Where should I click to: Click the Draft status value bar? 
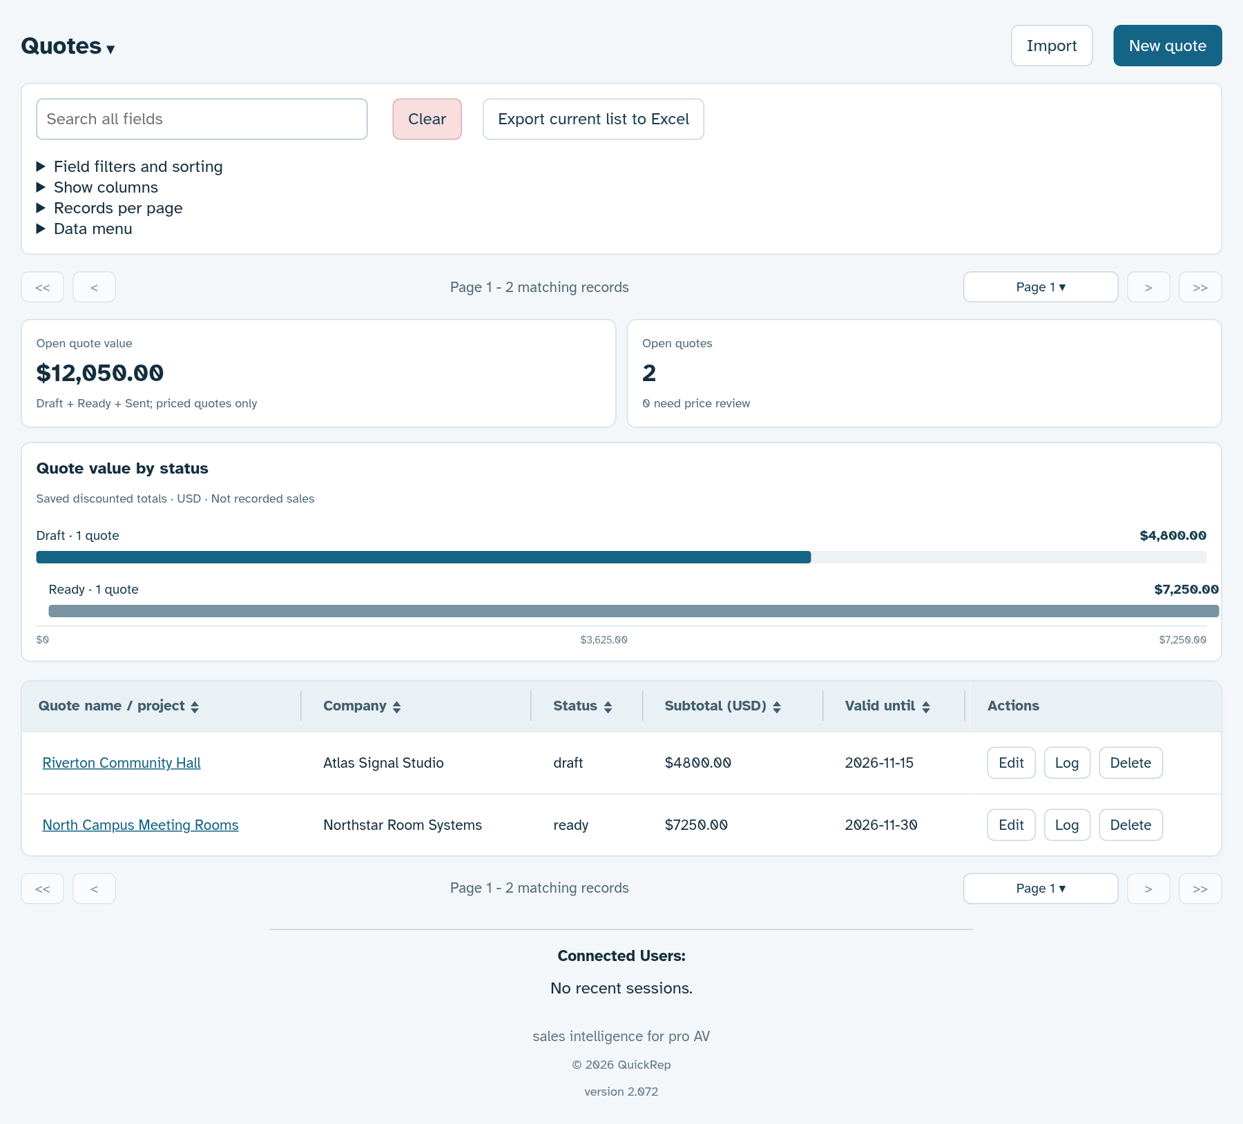pos(423,557)
